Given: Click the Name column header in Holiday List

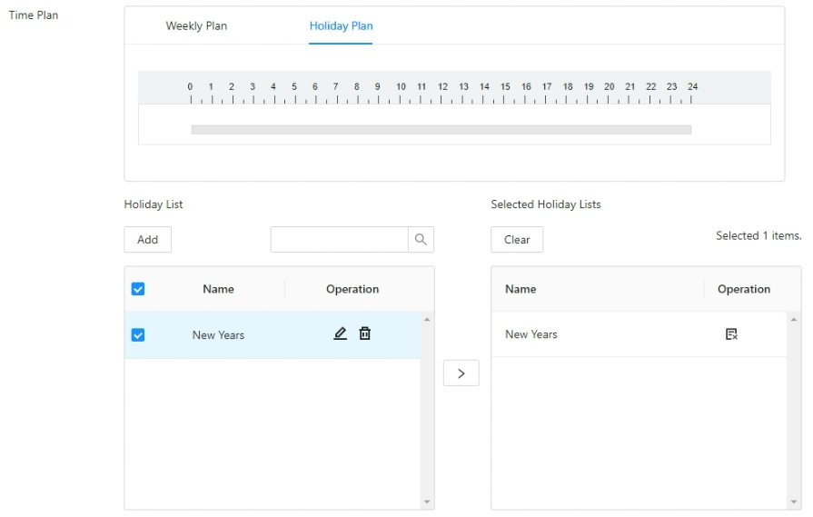Looking at the screenshot, I should (218, 289).
